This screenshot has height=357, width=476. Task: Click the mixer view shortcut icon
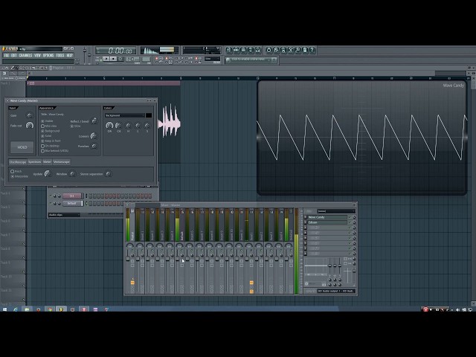(258, 50)
